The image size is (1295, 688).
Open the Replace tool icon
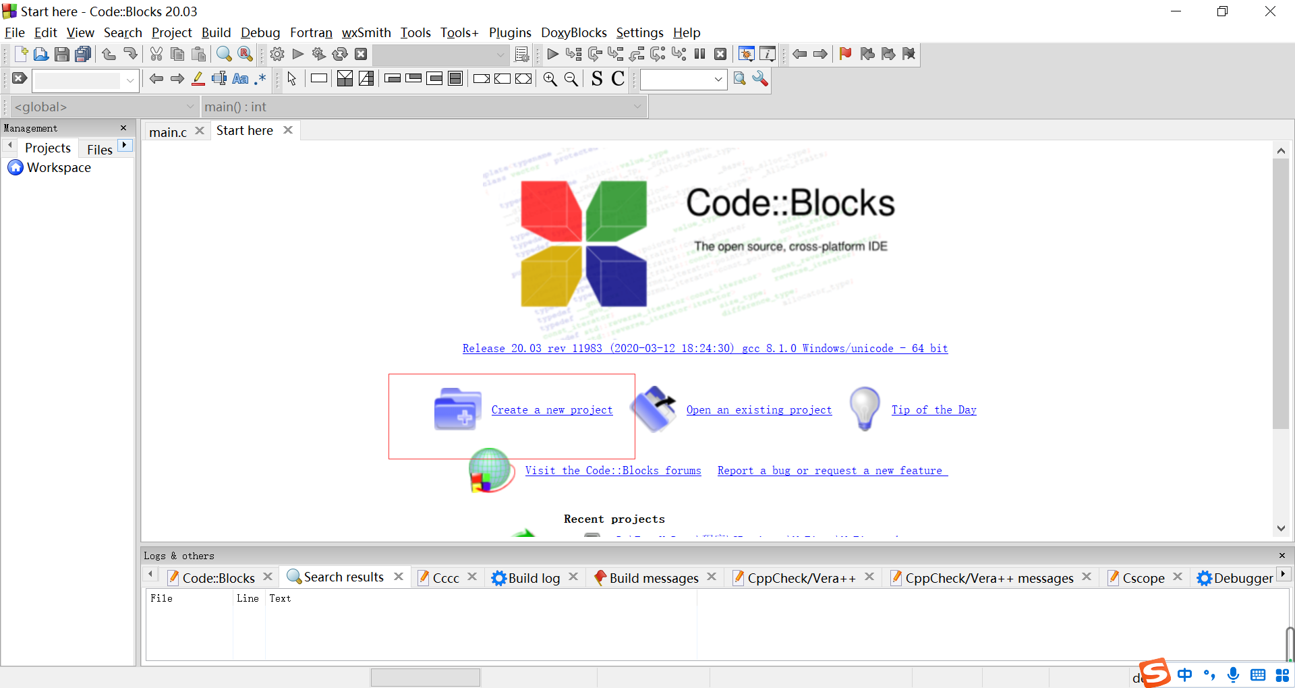click(246, 54)
